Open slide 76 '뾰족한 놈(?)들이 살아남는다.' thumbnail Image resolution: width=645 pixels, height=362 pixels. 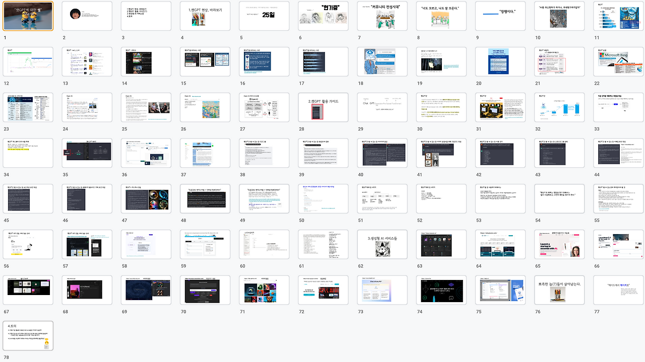(559, 291)
